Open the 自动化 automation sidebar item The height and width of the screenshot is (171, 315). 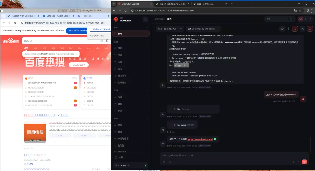coord(131,146)
